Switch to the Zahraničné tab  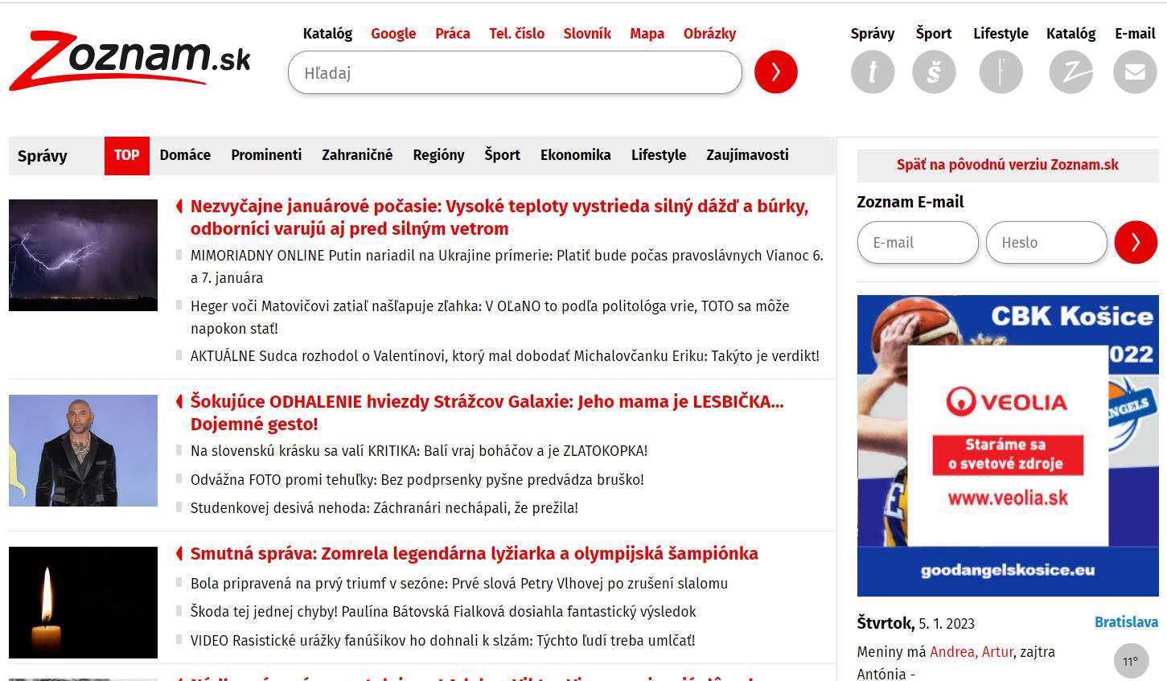click(357, 155)
